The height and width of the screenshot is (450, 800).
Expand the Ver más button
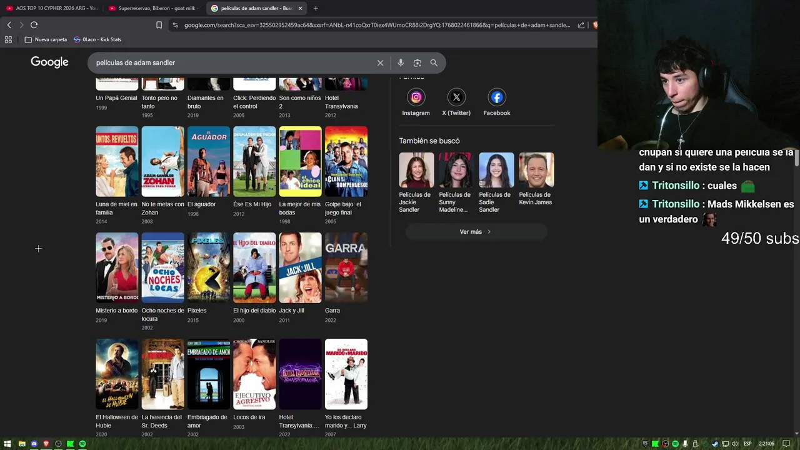coord(476,232)
